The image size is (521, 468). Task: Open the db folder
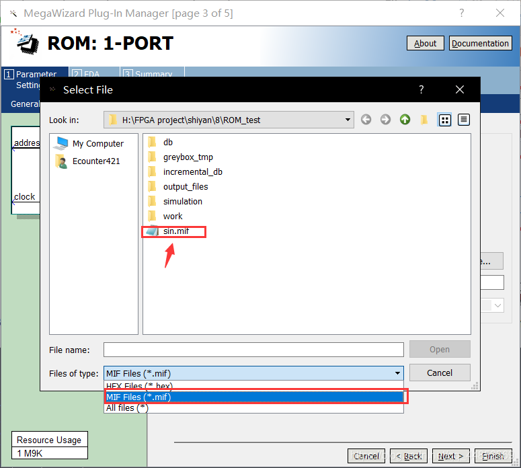160,143
